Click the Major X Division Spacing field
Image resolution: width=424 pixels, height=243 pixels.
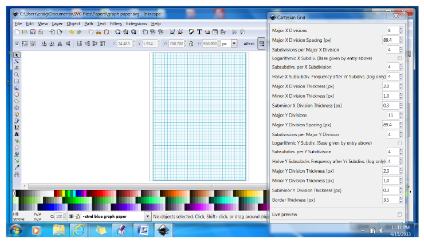coord(390,40)
